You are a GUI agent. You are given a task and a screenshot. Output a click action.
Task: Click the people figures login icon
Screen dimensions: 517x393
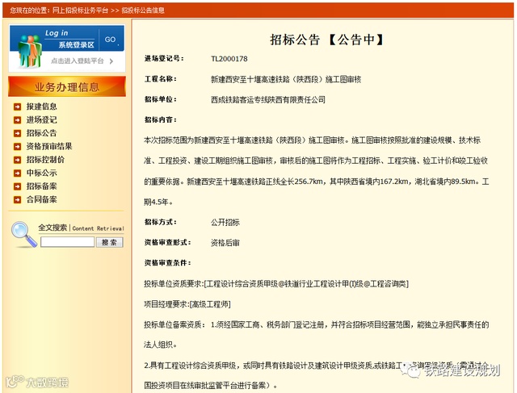30,50
